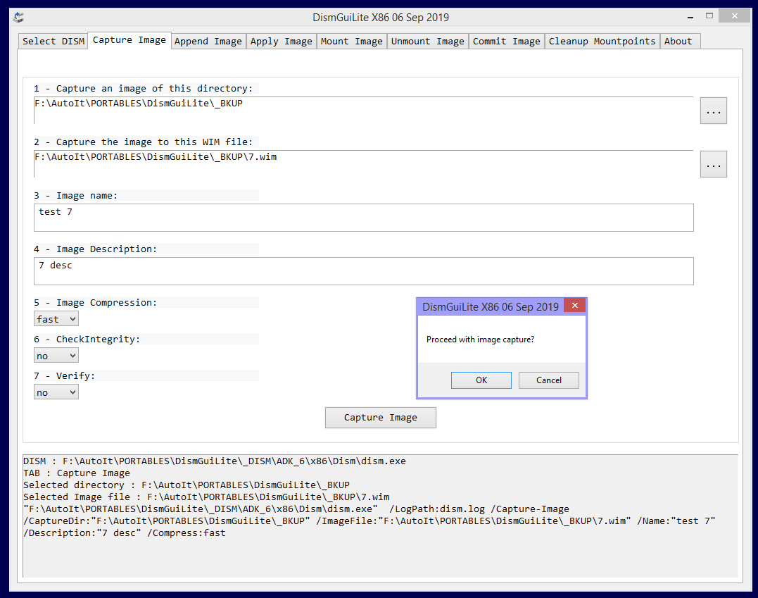Click the '/Description:"7 desc" /Compress:fast' log line
The height and width of the screenshot is (598, 758).
coord(125,532)
